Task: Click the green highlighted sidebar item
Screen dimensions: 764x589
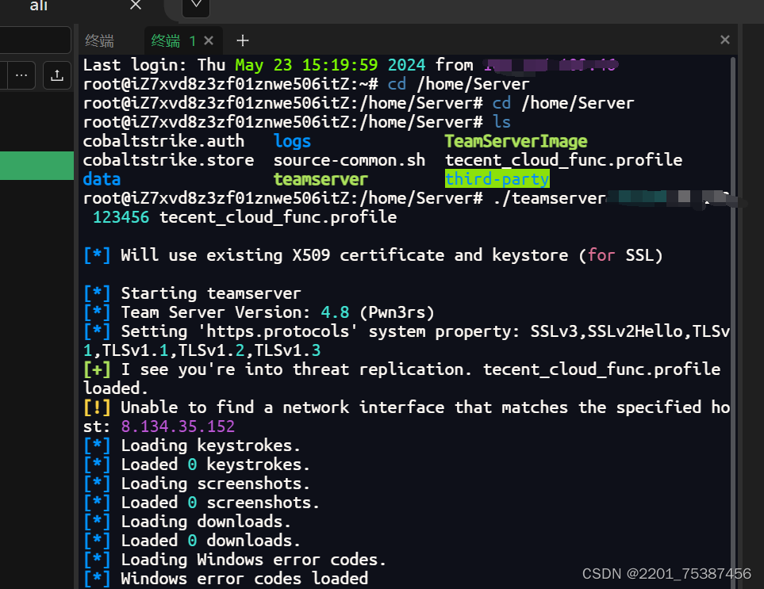Action: pos(36,166)
